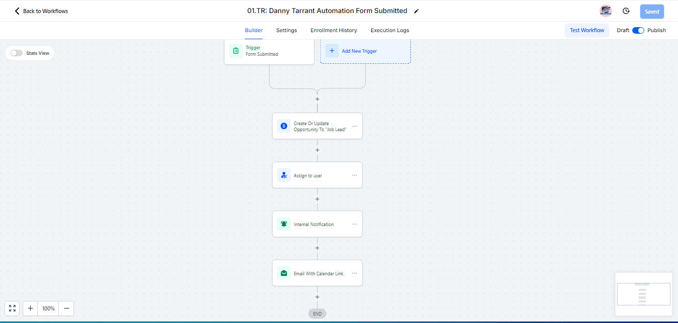Click the plus connector below Internal Notification
This screenshot has height=323, width=678.
pyautogui.click(x=317, y=248)
